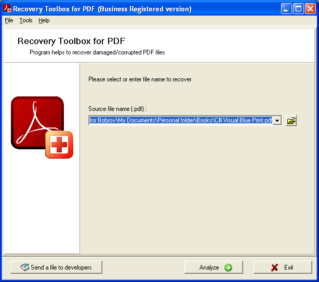Click the orange medical cross badge
This screenshot has width=319, height=282.
click(59, 145)
